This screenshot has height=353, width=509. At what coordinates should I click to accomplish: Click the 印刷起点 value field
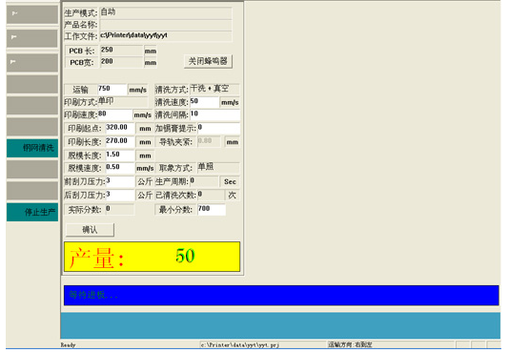point(120,128)
